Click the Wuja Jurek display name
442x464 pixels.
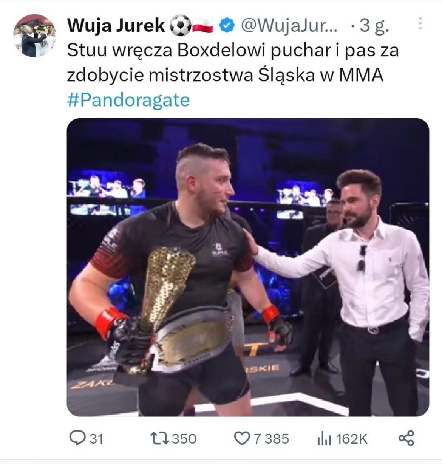tap(116, 26)
